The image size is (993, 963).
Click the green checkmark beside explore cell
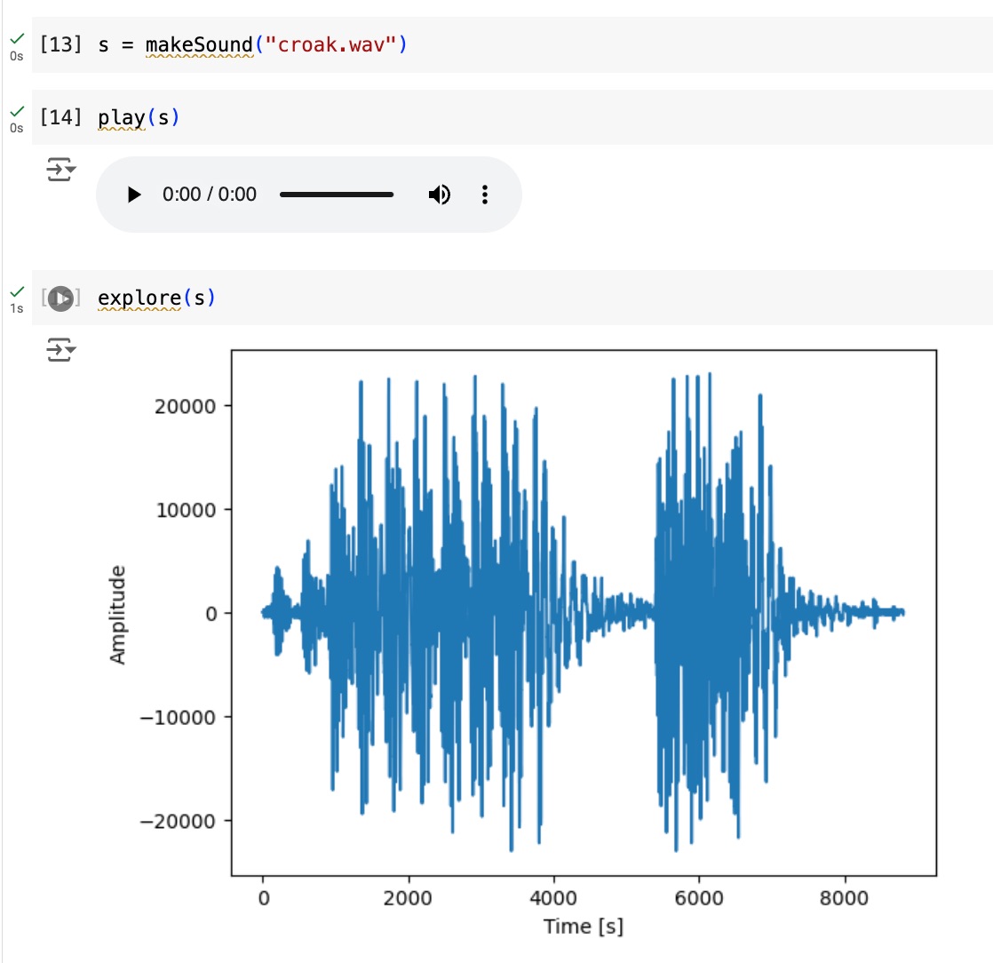[x=17, y=291]
